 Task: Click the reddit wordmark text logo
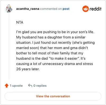[x=95, y=9]
